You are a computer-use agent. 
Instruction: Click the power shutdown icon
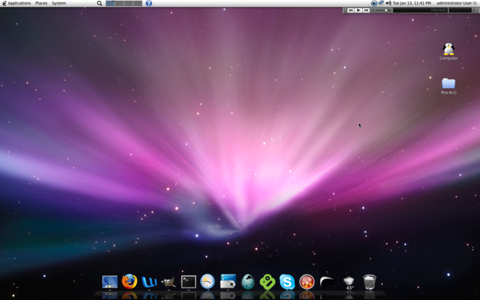475,3
